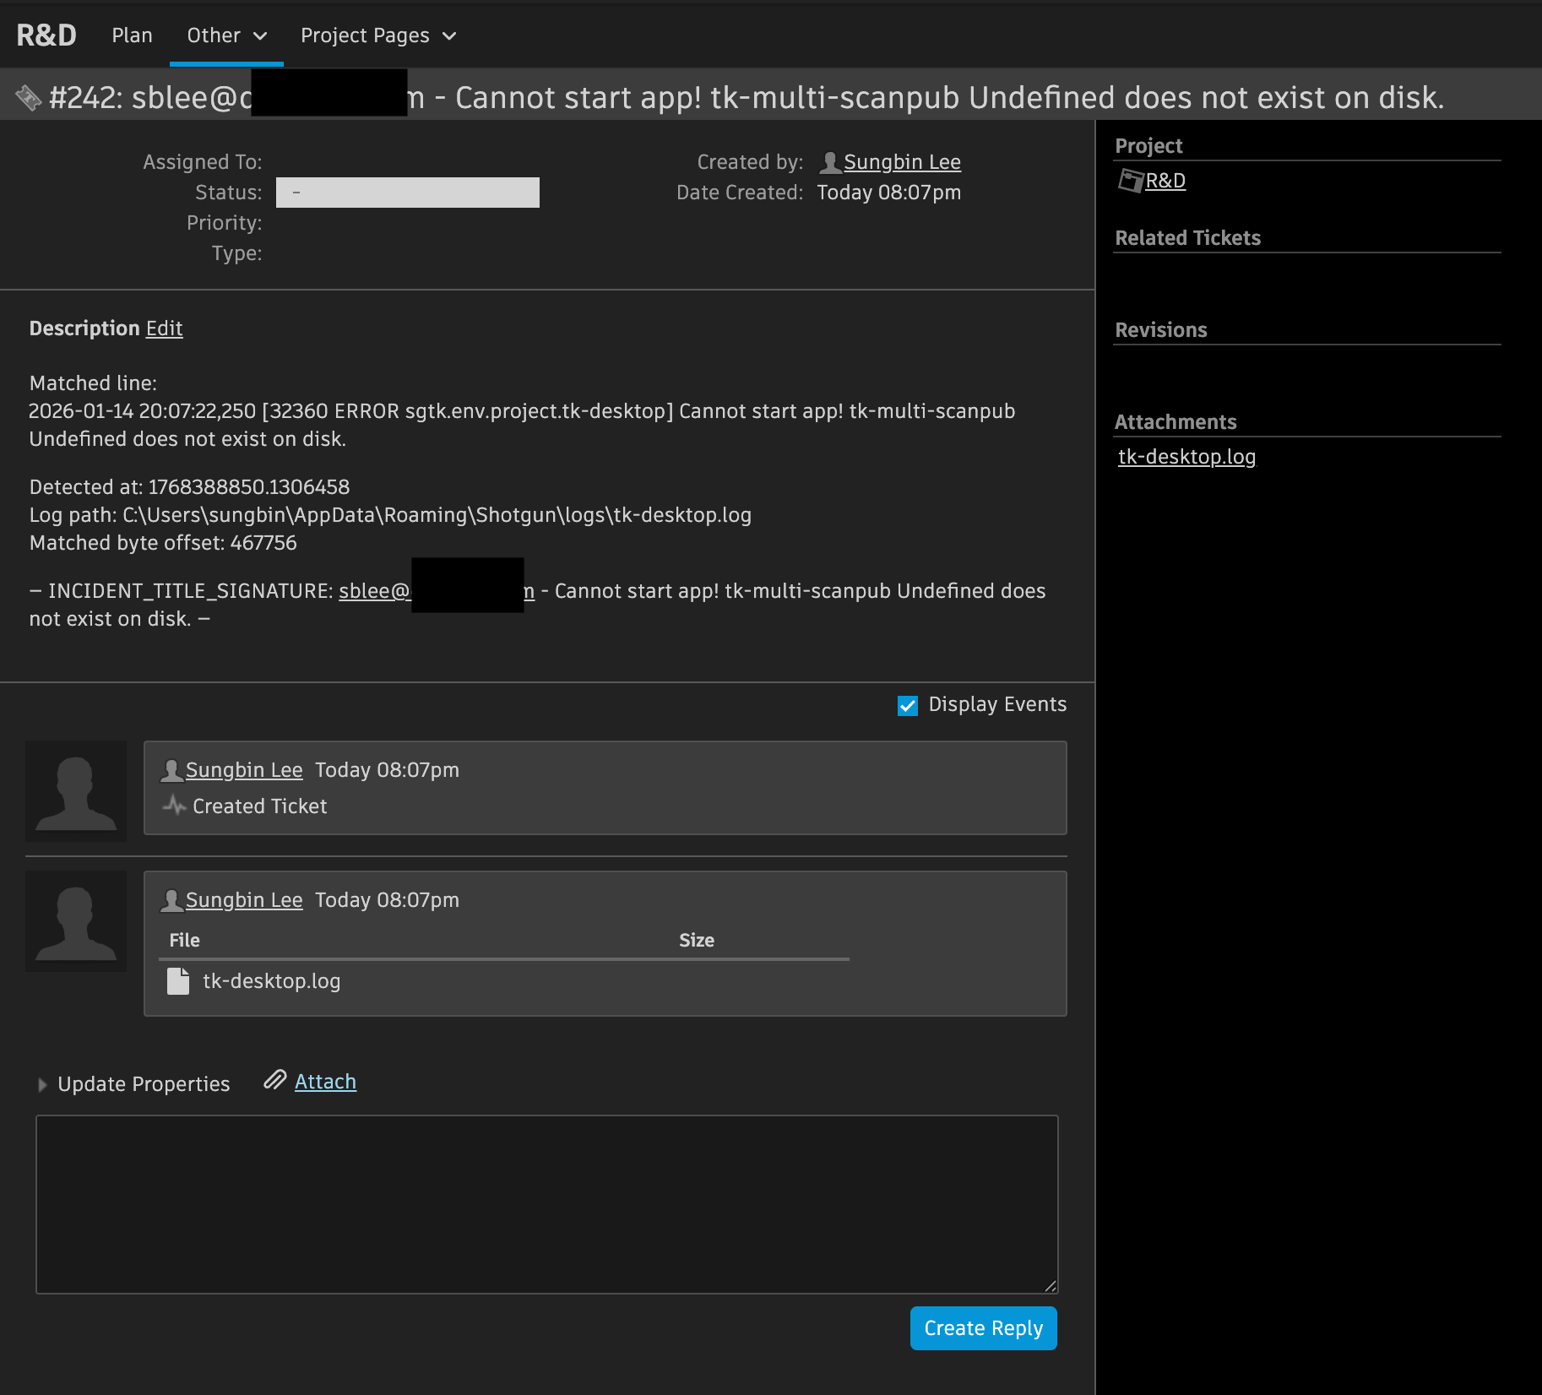Open the Other dropdown menu
Screen dimensions: 1542x1395
click(226, 35)
